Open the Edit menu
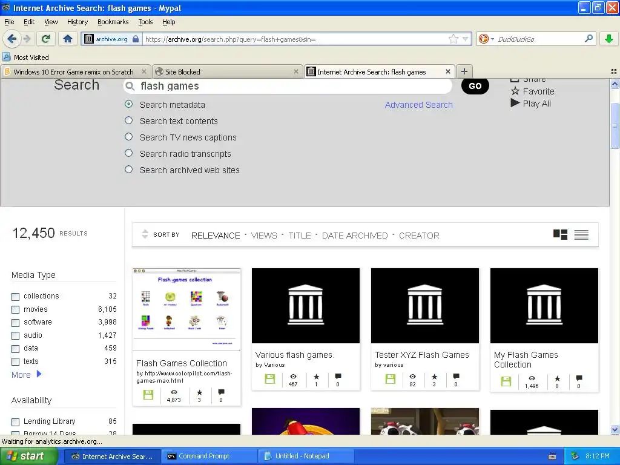Image resolution: width=620 pixels, height=465 pixels. [29, 22]
